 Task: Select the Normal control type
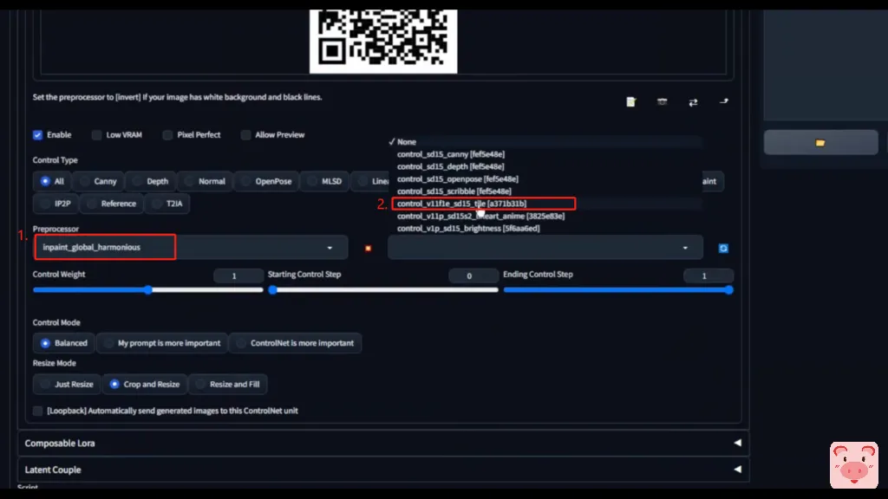tap(205, 181)
